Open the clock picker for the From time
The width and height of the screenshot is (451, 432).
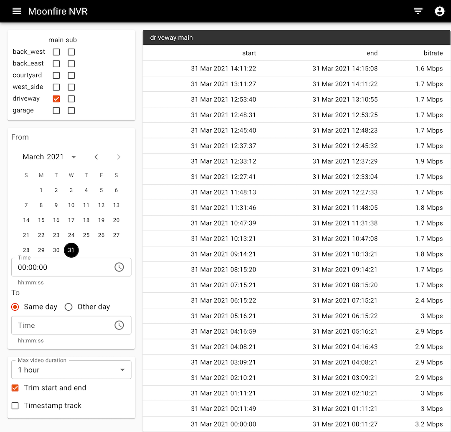[119, 267]
